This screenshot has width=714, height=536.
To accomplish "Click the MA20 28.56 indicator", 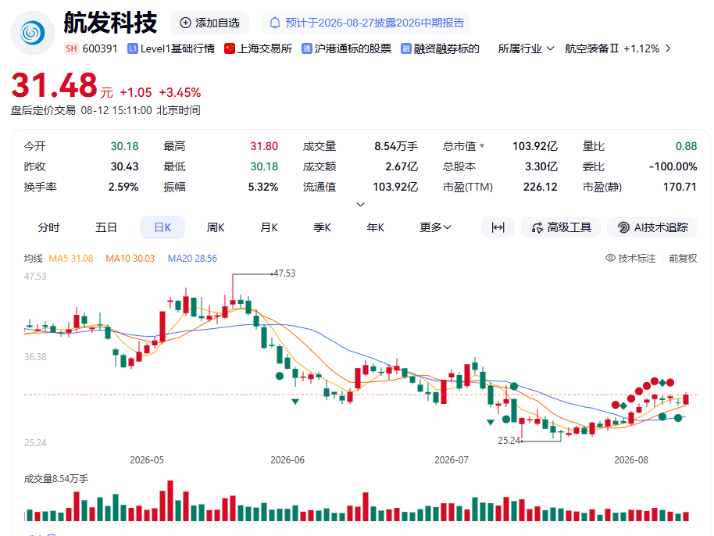I will pos(192,258).
